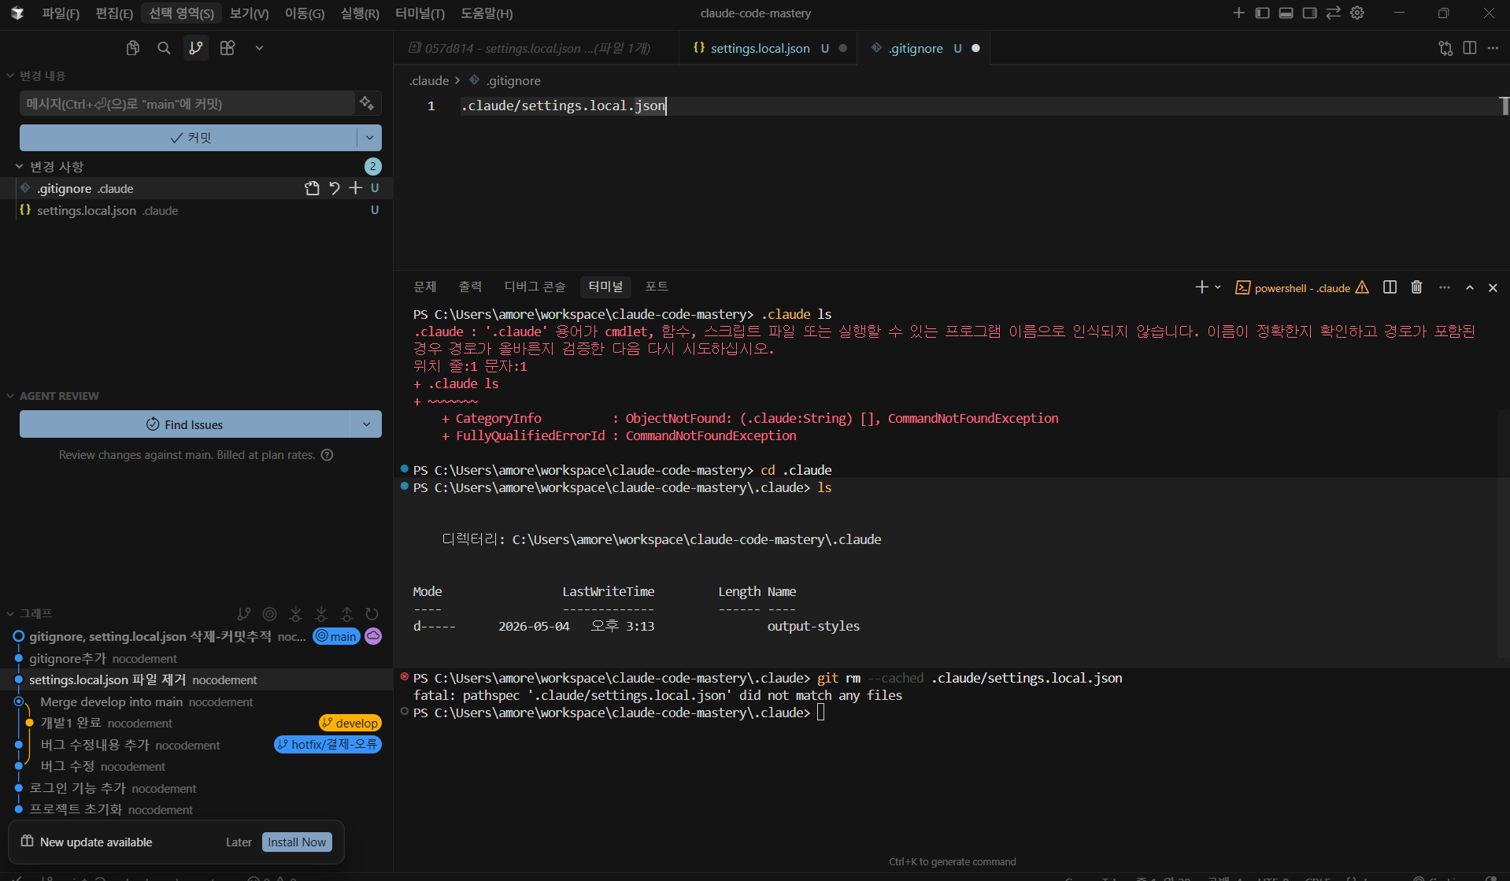
Task: Switch to the settings.local.json editor tab
Action: tap(760, 48)
